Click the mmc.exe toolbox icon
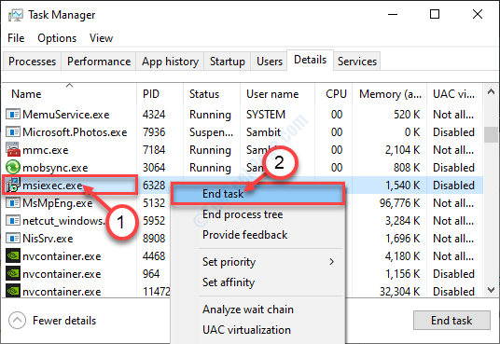 coord(13,149)
